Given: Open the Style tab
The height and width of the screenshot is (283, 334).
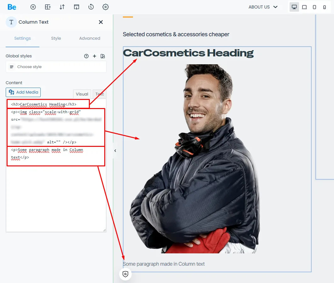Looking at the screenshot, I should coord(56,38).
